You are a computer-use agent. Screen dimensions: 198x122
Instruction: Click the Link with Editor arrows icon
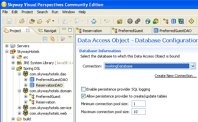[52, 39]
